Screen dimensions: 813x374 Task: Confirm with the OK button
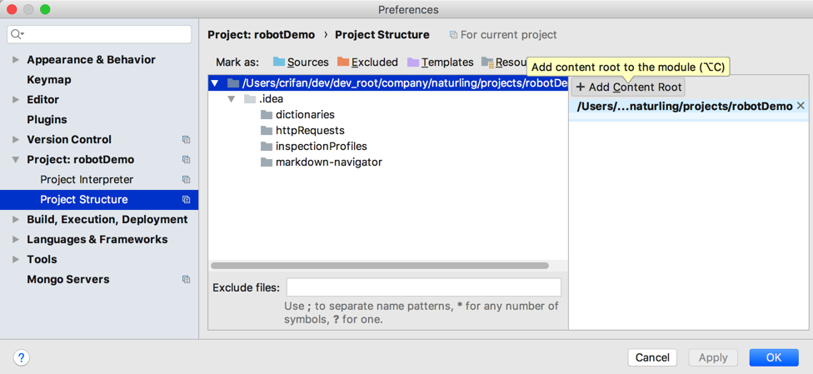773,357
